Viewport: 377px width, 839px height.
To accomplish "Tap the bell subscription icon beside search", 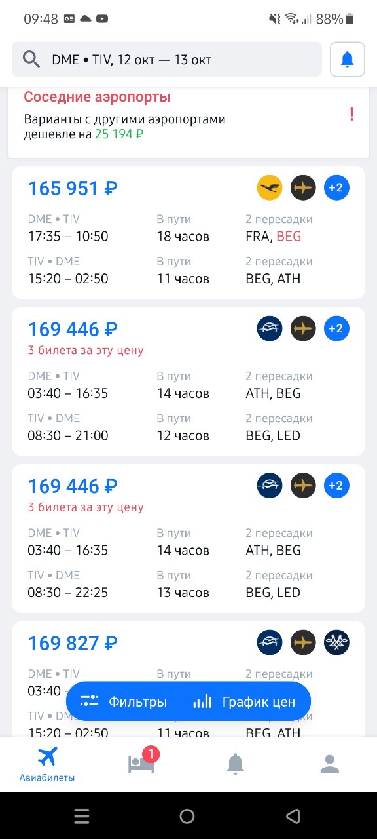I will pyautogui.click(x=348, y=60).
